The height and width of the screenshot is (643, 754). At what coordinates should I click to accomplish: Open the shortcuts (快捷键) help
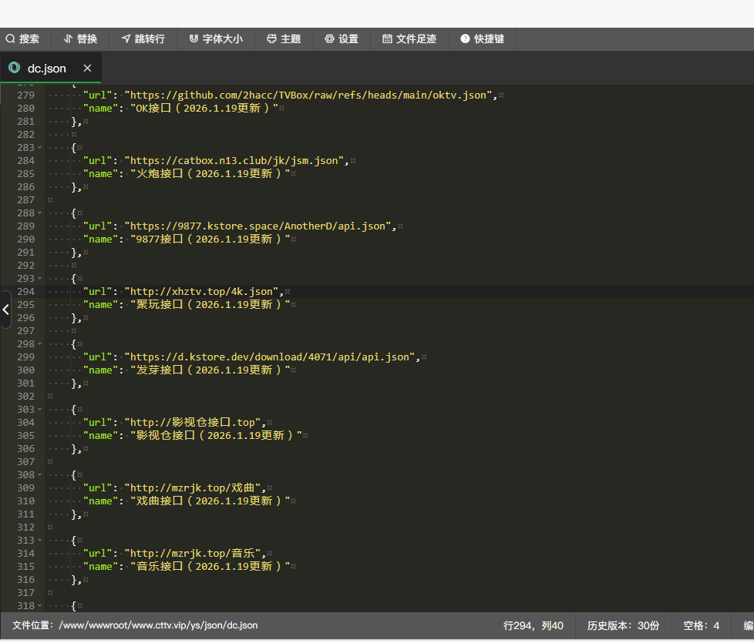tap(482, 39)
